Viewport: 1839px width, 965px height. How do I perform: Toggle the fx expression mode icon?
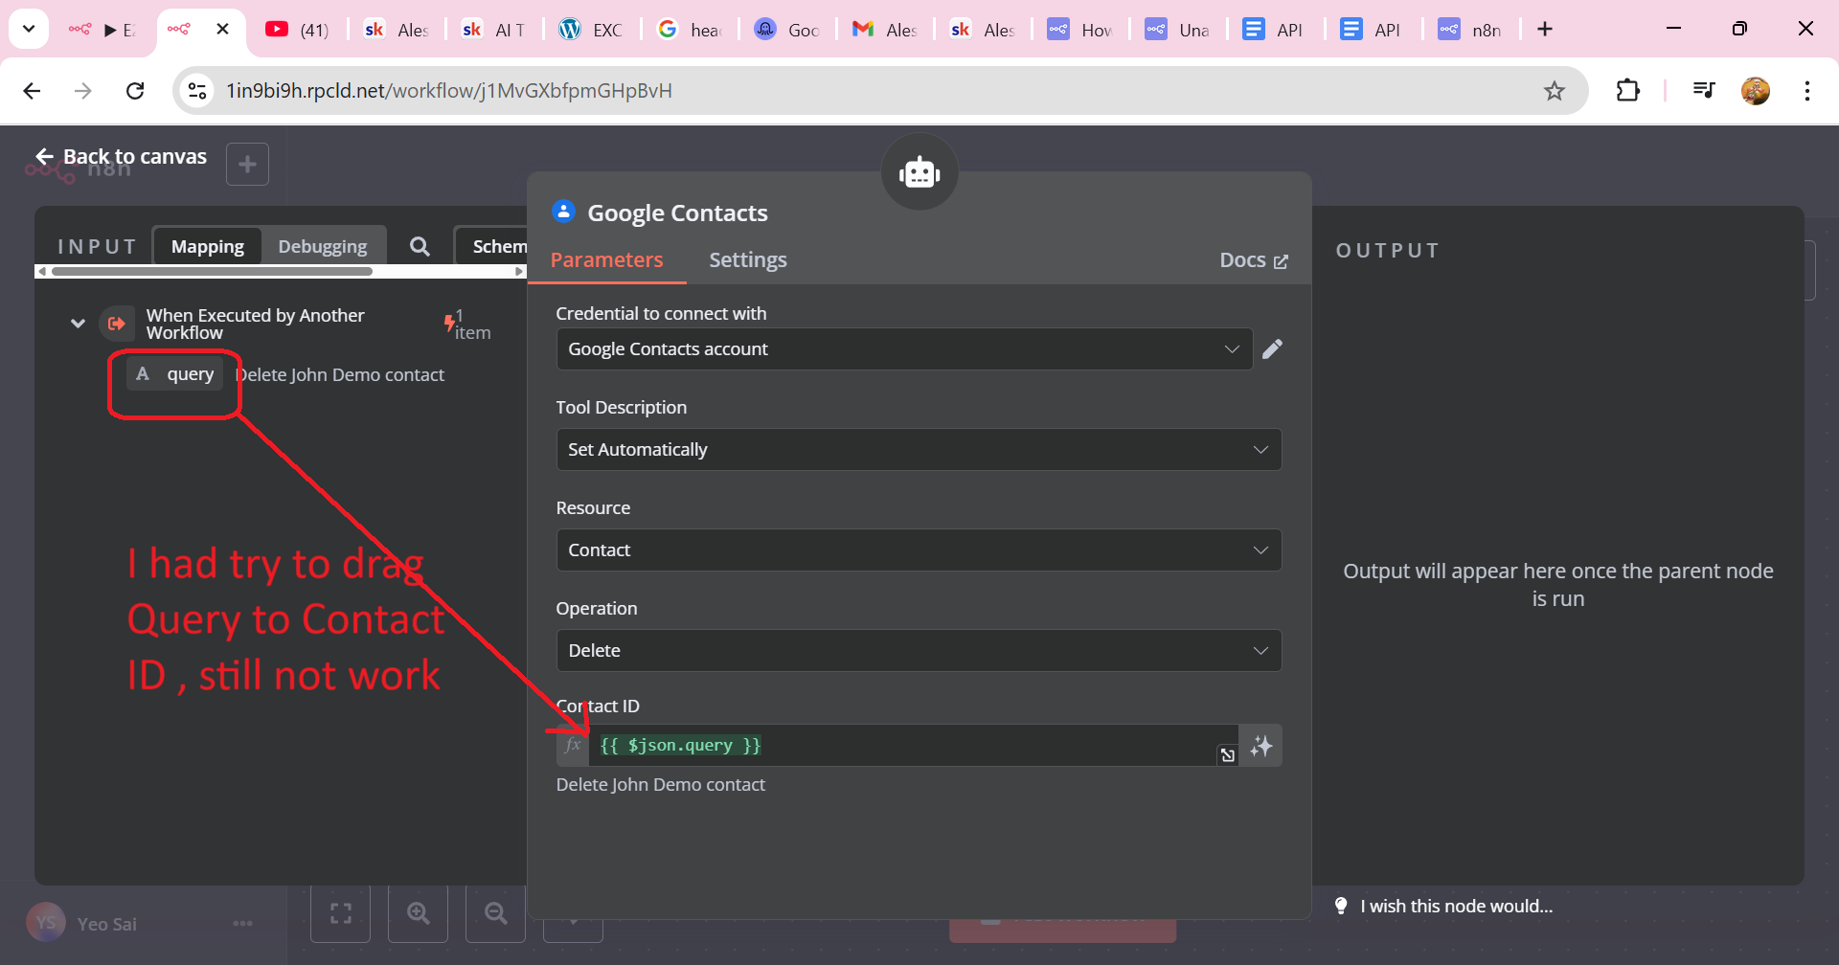(573, 746)
